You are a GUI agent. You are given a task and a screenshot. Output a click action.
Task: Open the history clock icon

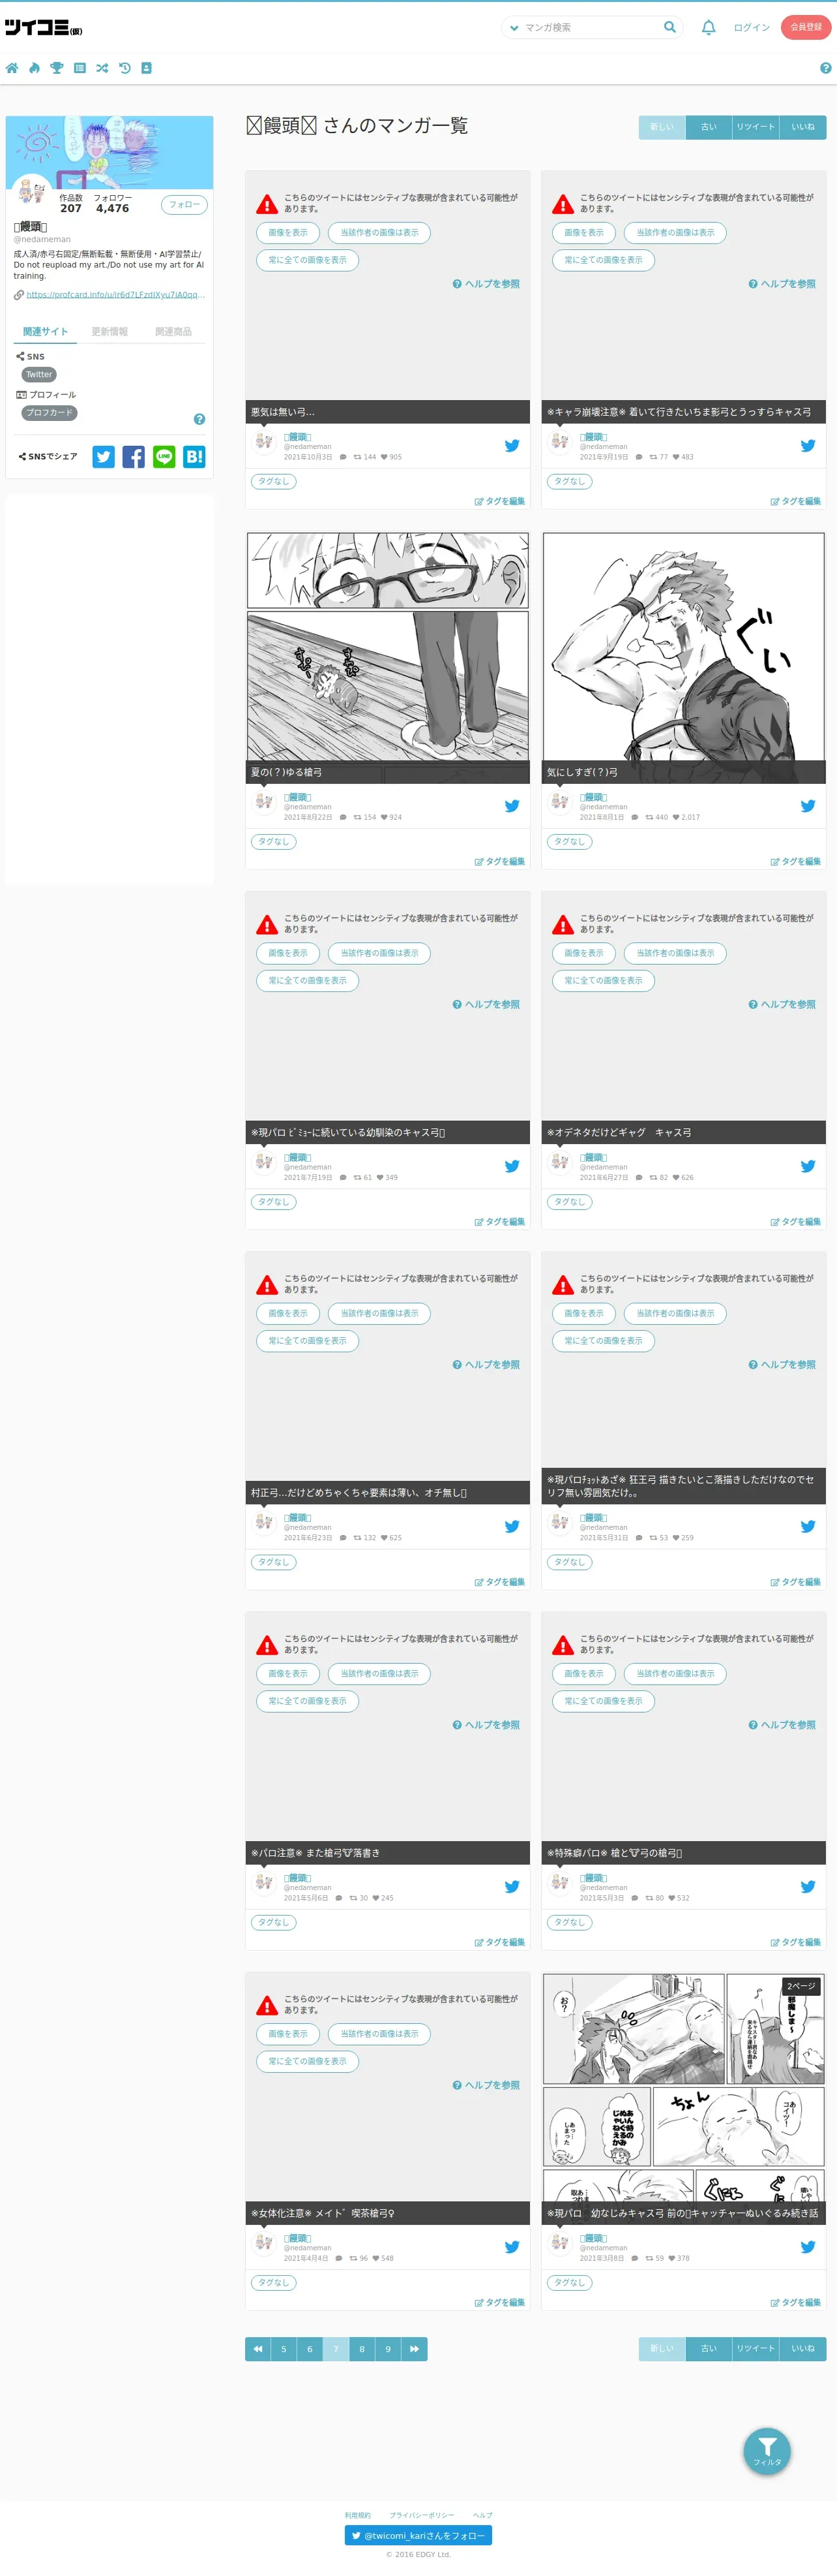(x=125, y=68)
